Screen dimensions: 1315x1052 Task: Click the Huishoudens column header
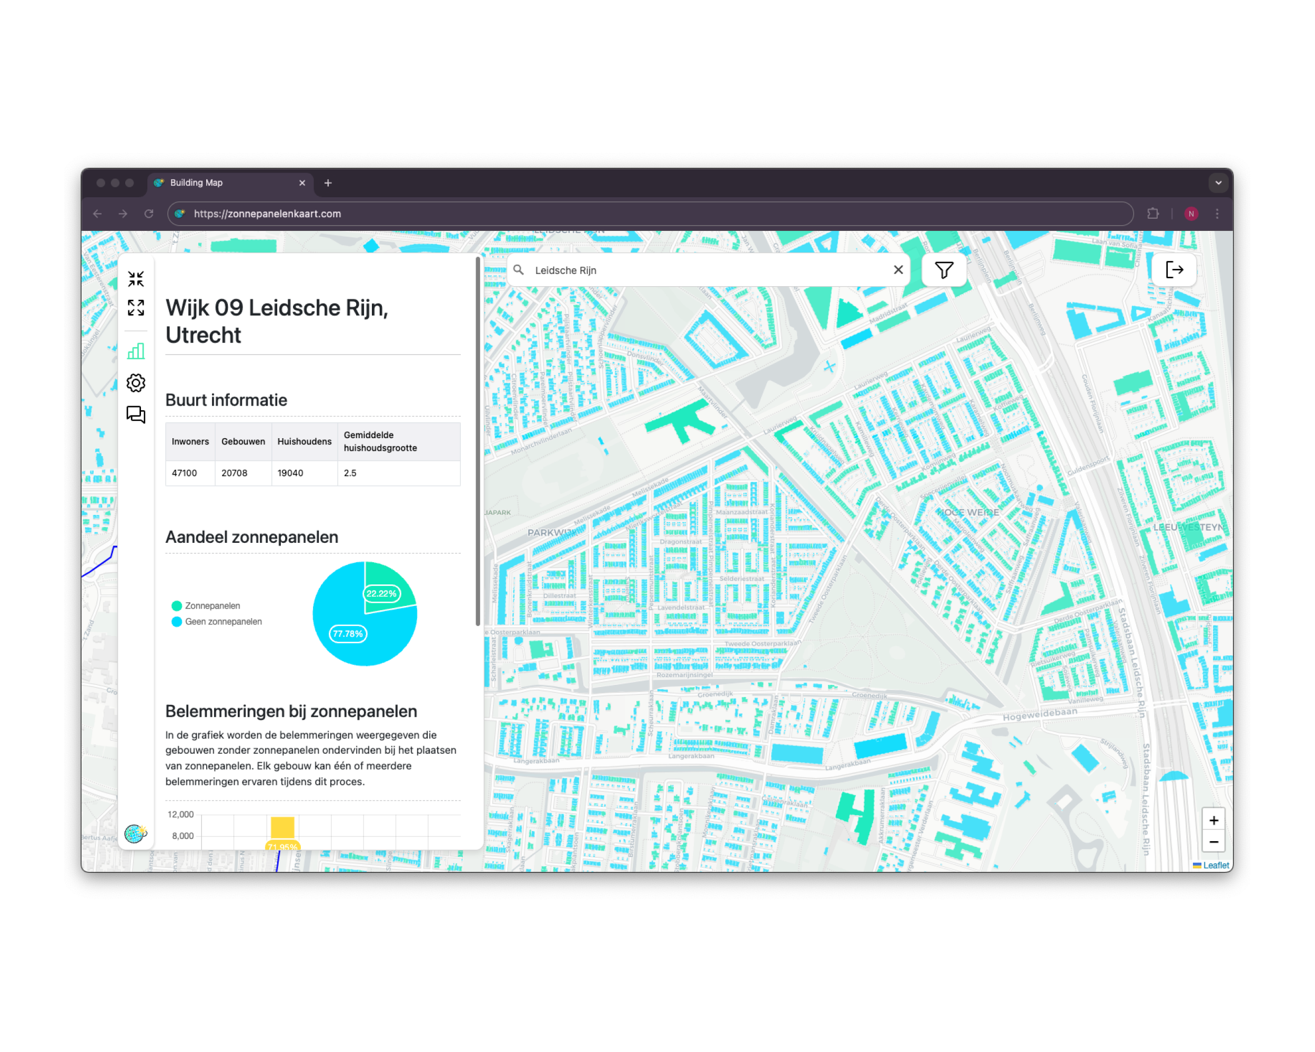[x=305, y=441]
